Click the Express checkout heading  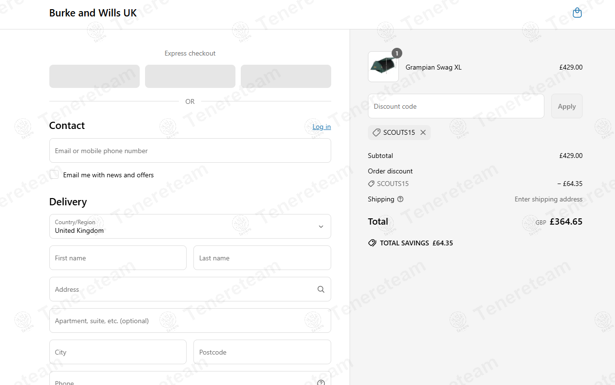[190, 53]
